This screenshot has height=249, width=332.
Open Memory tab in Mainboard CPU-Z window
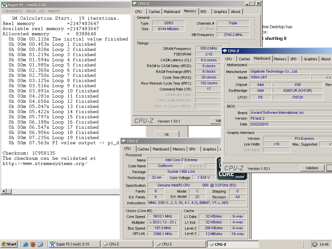click(280, 59)
